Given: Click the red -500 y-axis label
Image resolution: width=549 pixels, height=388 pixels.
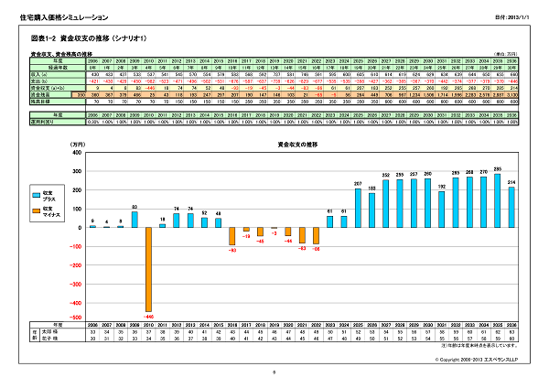Looking at the screenshot, I should 76,318.
